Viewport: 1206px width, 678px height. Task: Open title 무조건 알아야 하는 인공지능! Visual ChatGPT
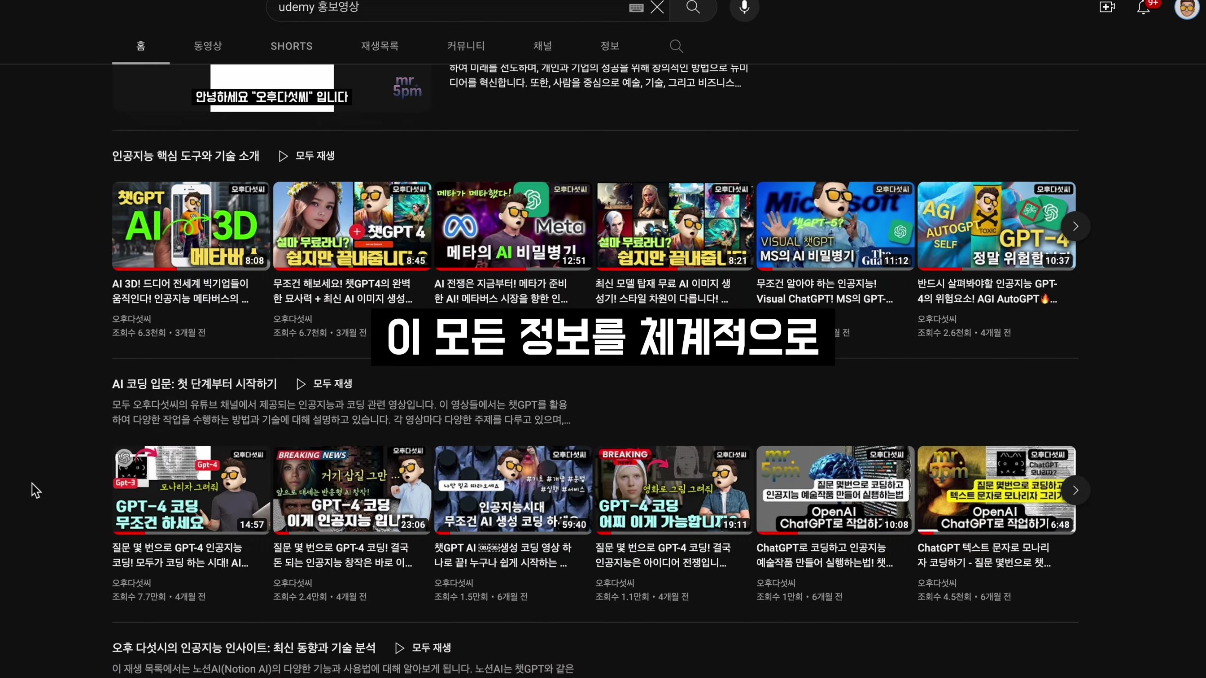[825, 291]
